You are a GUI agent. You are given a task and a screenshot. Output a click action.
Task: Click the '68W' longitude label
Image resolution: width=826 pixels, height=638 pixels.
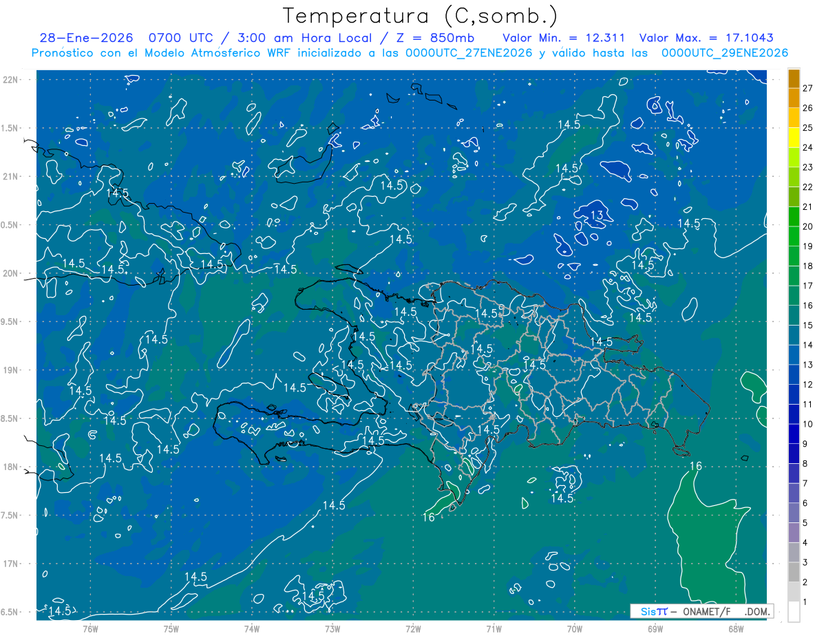(736, 630)
